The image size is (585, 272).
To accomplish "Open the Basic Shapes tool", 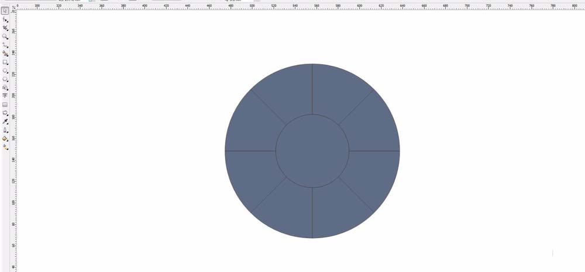I will pyautogui.click(x=5, y=88).
